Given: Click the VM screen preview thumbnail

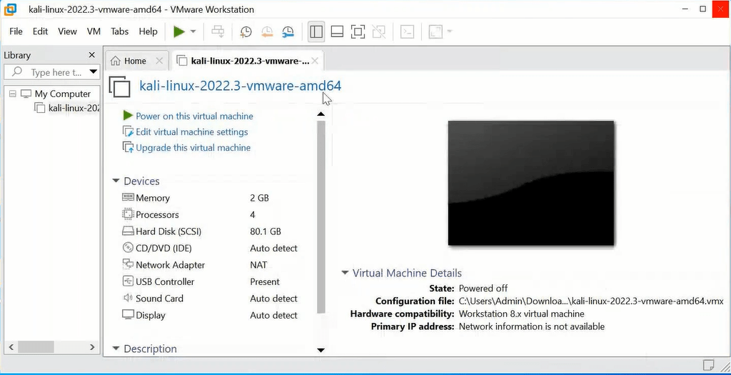Looking at the screenshot, I should [531, 183].
